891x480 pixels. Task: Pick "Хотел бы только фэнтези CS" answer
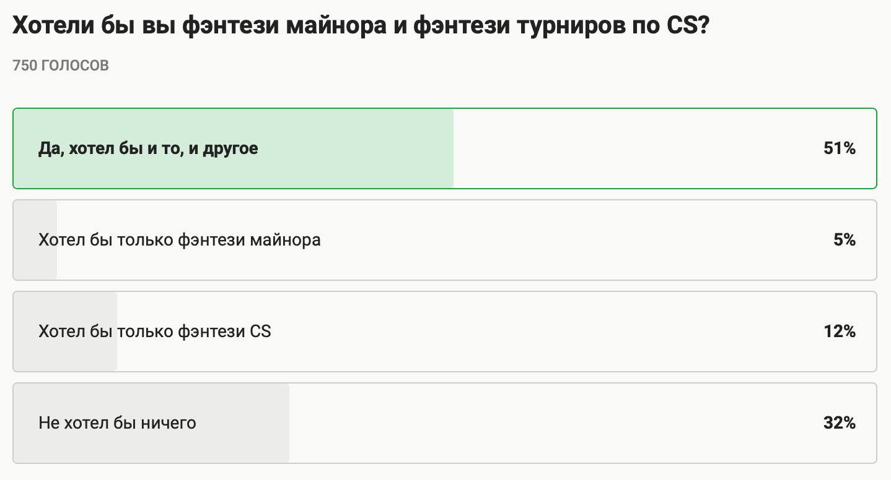[x=155, y=332]
